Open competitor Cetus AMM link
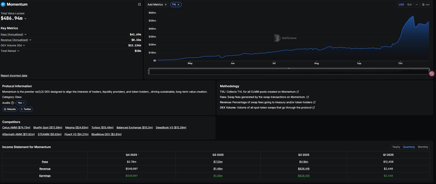The width and height of the screenshot is (436, 184). [x=17, y=128]
